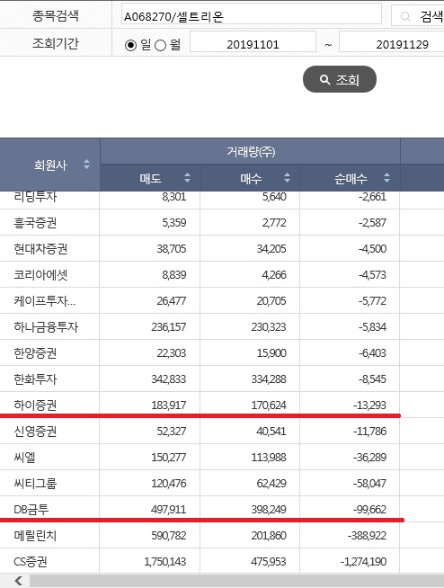The image size is (444, 588).
Task: Select the 한양증권 row name
Action: click(x=35, y=353)
